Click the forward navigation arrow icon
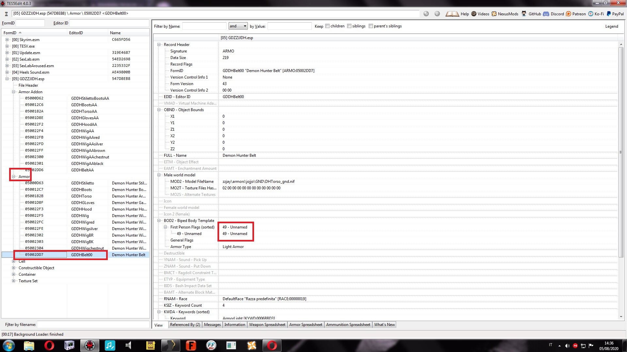This screenshot has height=352, width=627. (x=437, y=14)
